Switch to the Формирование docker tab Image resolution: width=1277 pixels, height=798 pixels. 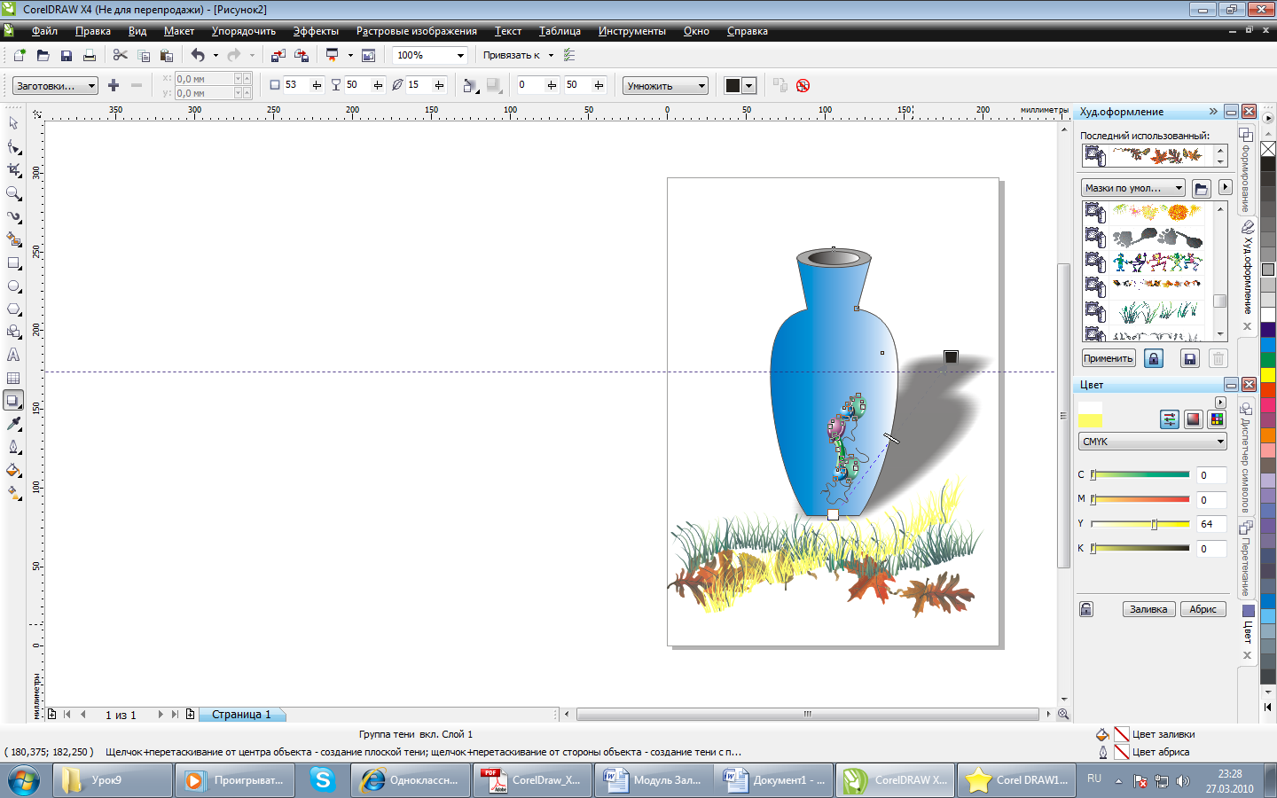point(1246,168)
